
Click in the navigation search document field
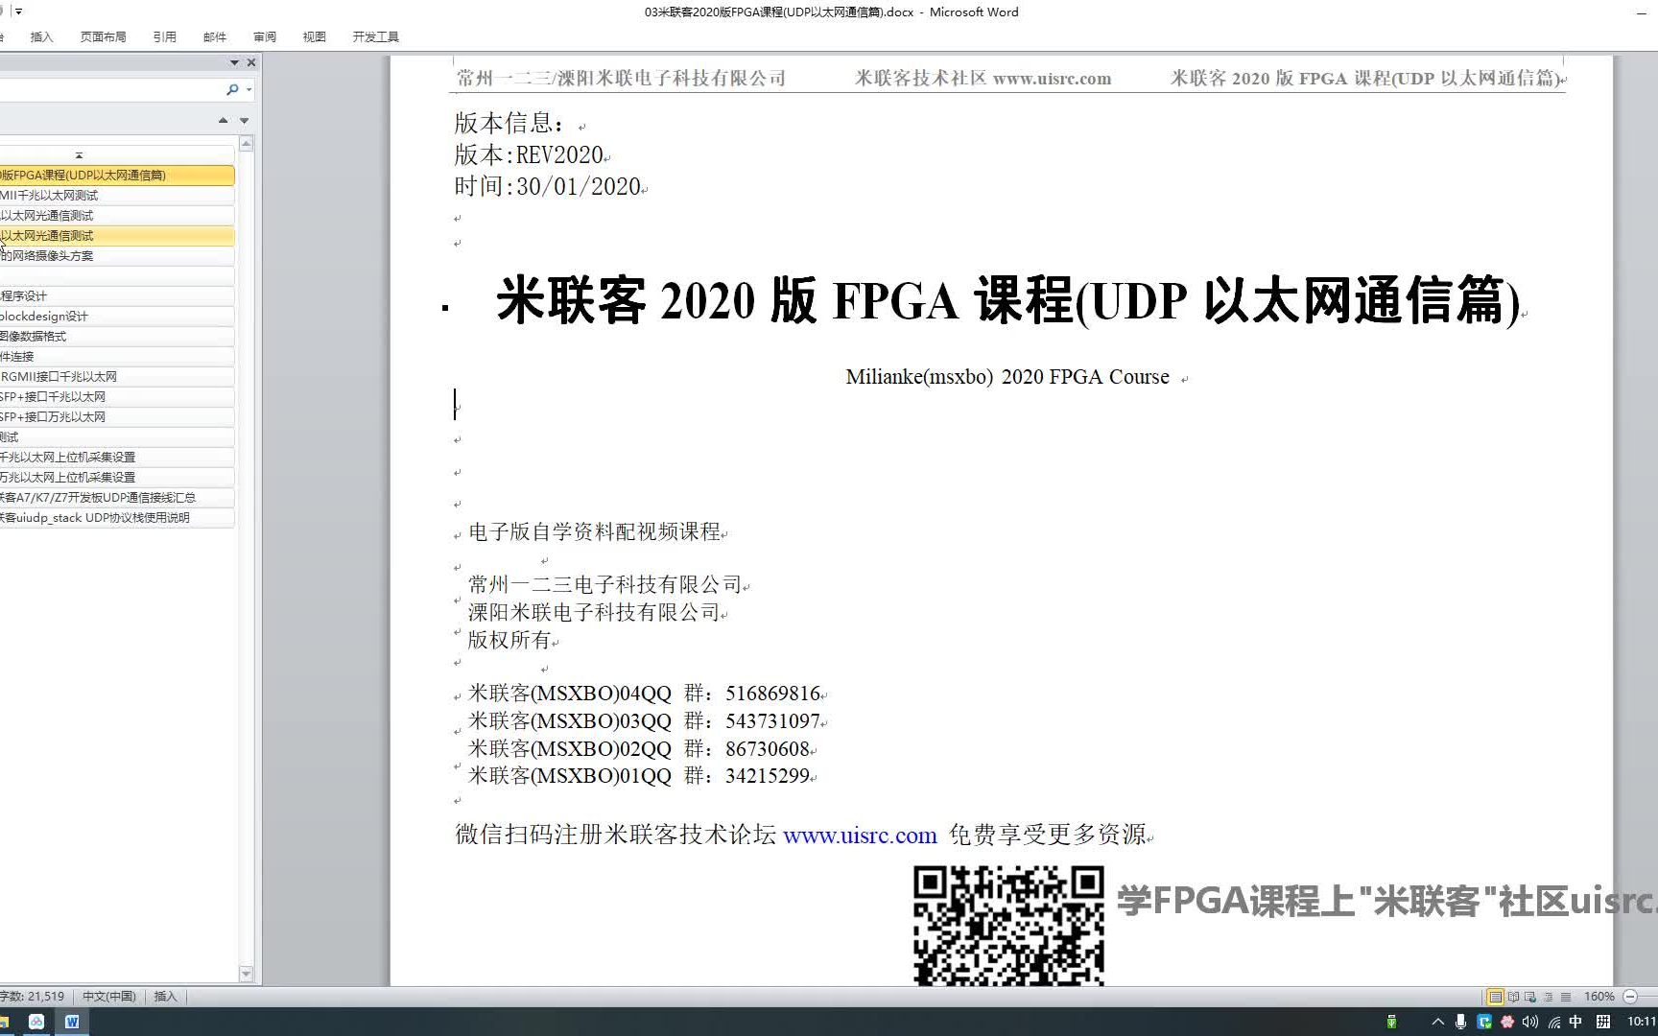110,89
